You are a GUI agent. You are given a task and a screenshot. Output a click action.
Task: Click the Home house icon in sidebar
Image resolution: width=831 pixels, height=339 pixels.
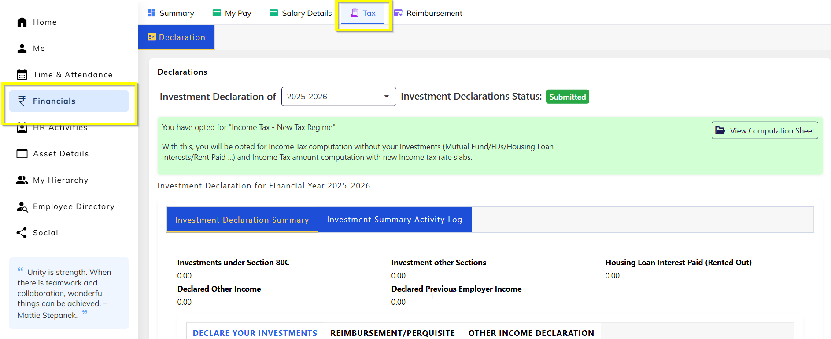click(x=22, y=22)
